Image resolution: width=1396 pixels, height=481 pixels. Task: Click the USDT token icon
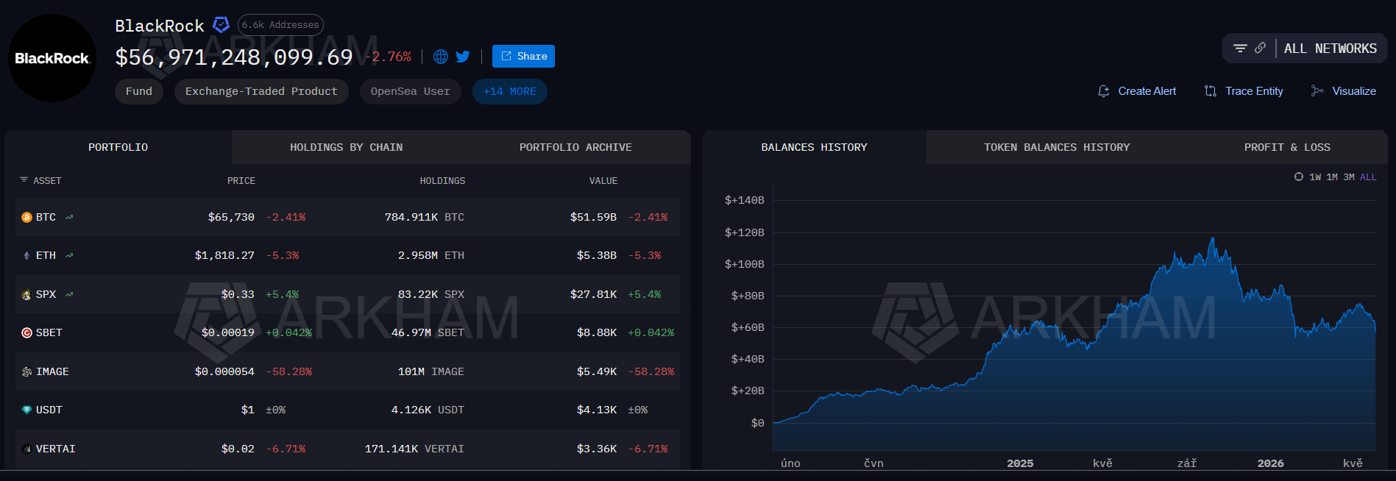coord(26,410)
